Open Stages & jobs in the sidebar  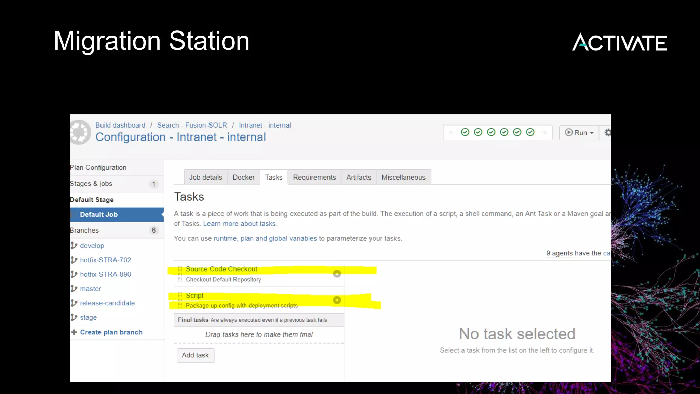117,184
